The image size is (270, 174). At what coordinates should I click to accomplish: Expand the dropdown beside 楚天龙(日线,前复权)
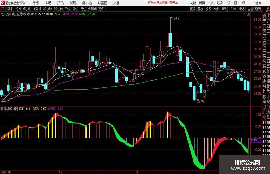(28, 14)
